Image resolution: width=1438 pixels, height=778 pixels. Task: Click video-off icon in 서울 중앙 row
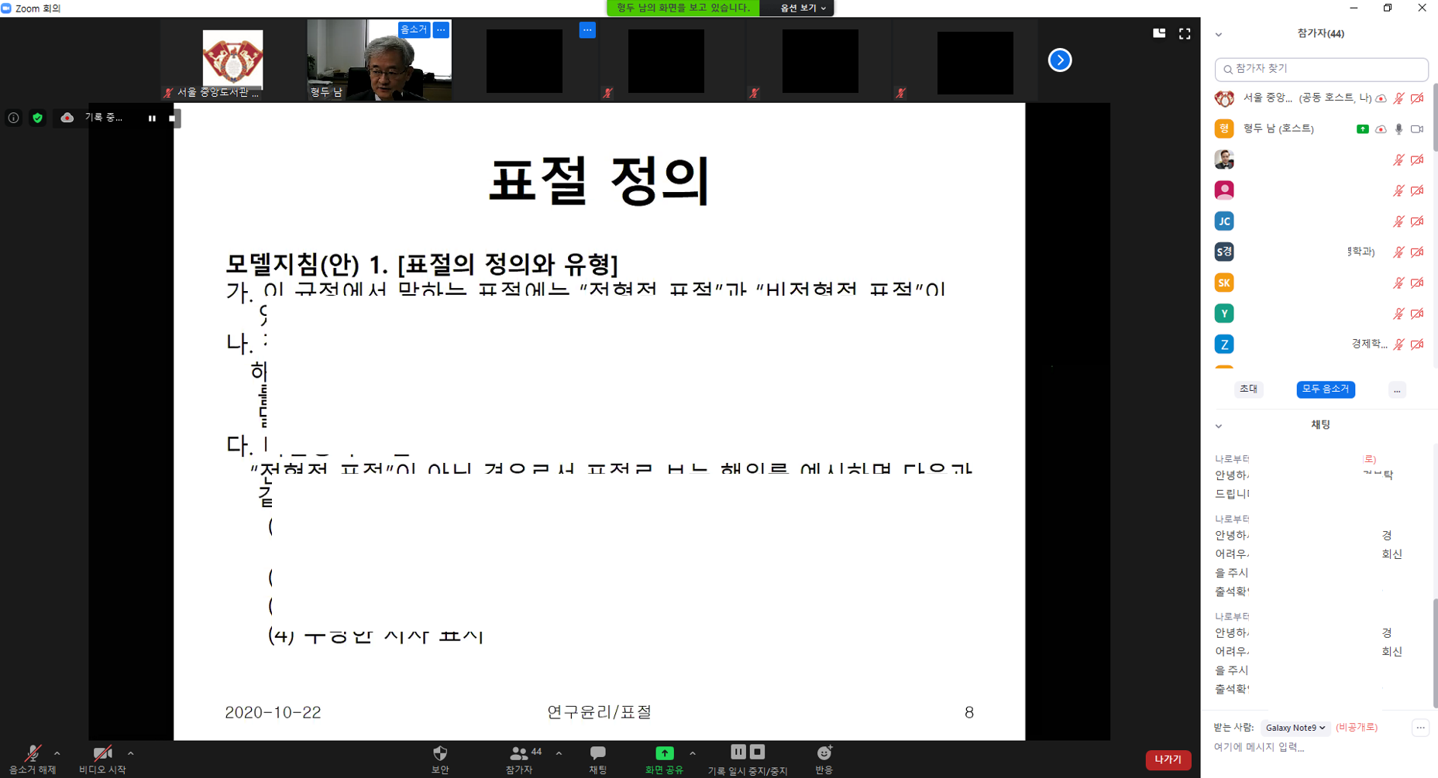[1417, 98]
